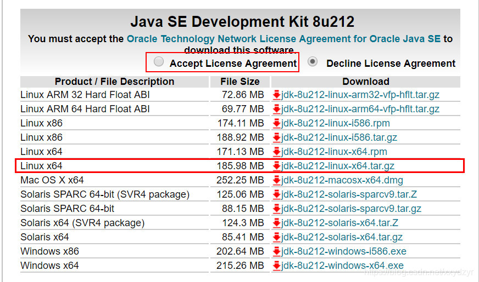Download jdk-8u212-windows-x64.exe
The height and width of the screenshot is (282, 479).
tap(342, 266)
